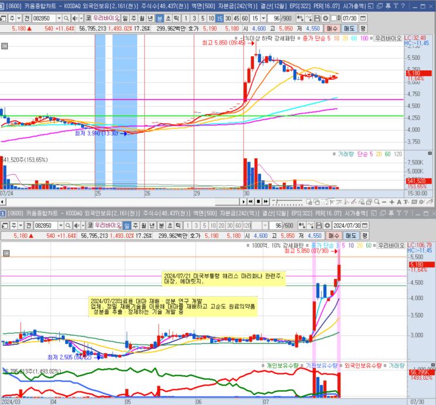The image size is (436, 405).
Task: Click the 매수 buy button in the top chart
Action: point(332,29)
